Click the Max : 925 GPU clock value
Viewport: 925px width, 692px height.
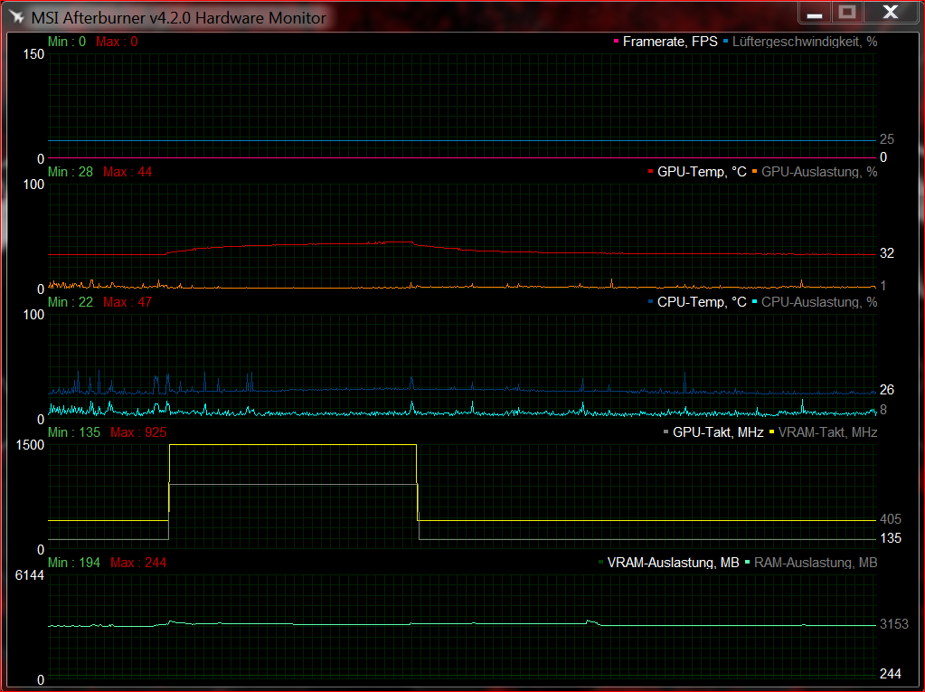[138, 432]
